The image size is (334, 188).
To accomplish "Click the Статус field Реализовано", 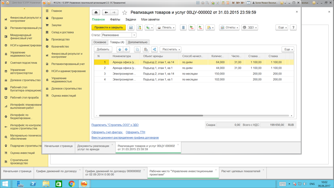I will [117, 35].
